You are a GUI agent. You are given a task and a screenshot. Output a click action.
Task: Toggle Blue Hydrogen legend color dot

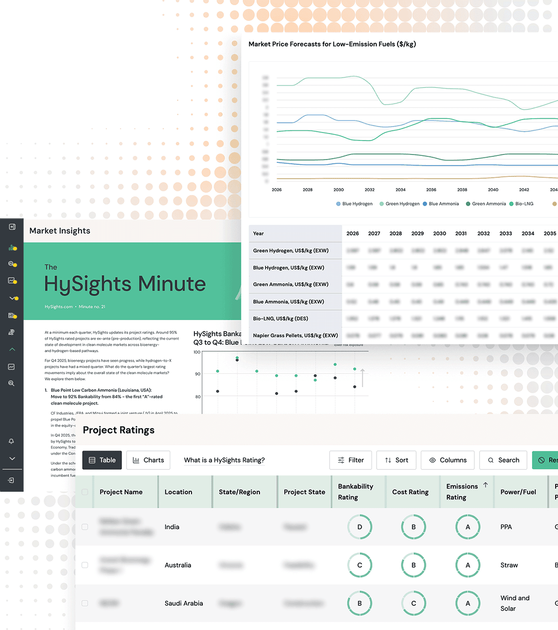tap(339, 204)
